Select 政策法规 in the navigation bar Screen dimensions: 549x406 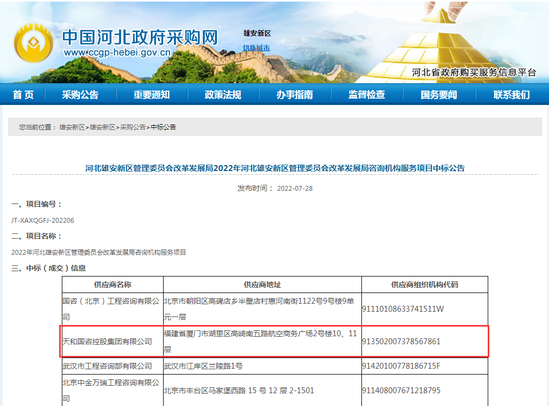pyautogui.click(x=223, y=94)
